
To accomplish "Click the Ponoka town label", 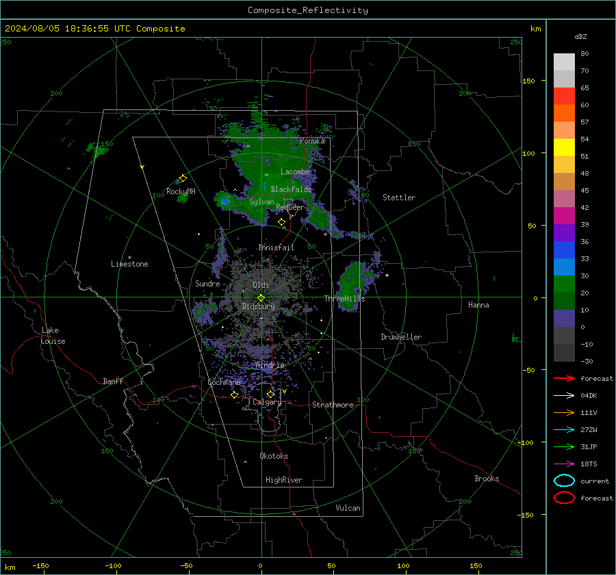I will [312, 141].
